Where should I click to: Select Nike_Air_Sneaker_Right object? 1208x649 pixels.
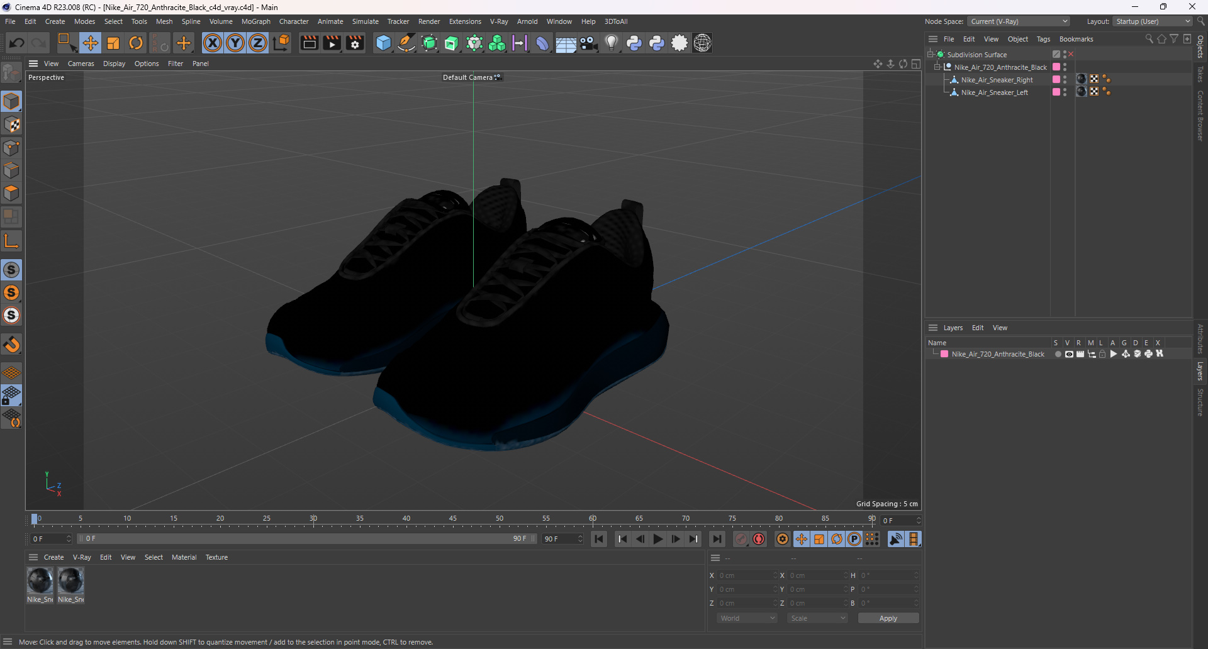pyautogui.click(x=997, y=80)
